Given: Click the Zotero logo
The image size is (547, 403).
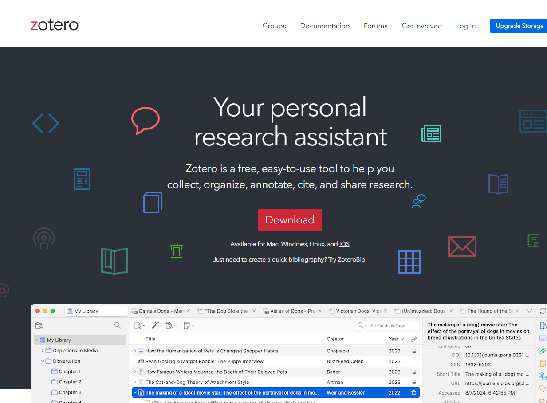Looking at the screenshot, I should click(x=55, y=25).
